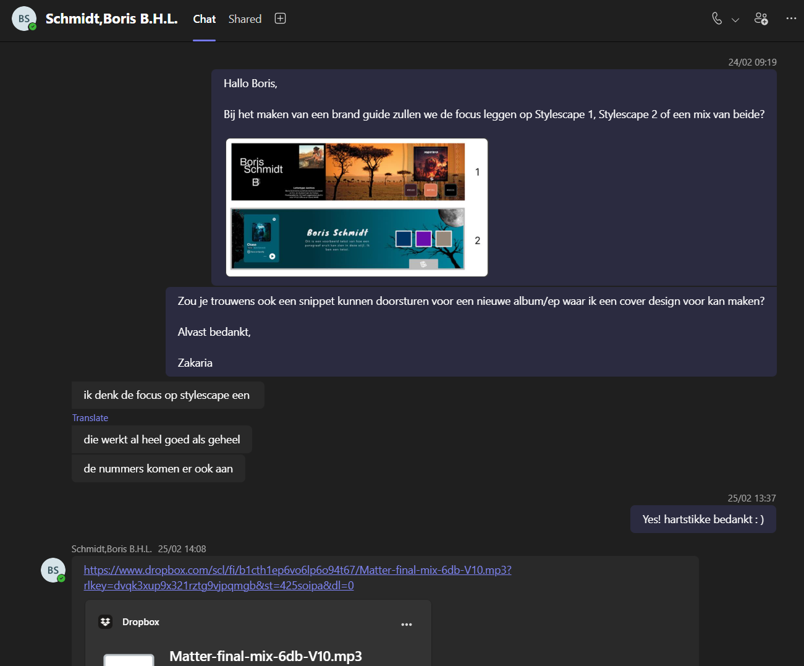Click the Matter-final-mix-6db-V10.mp3 file title
The image size is (804, 666).
point(266,656)
